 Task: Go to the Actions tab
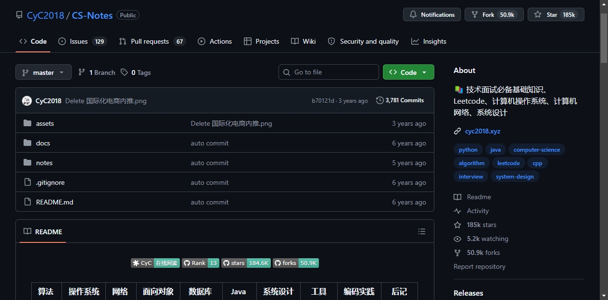click(x=215, y=41)
